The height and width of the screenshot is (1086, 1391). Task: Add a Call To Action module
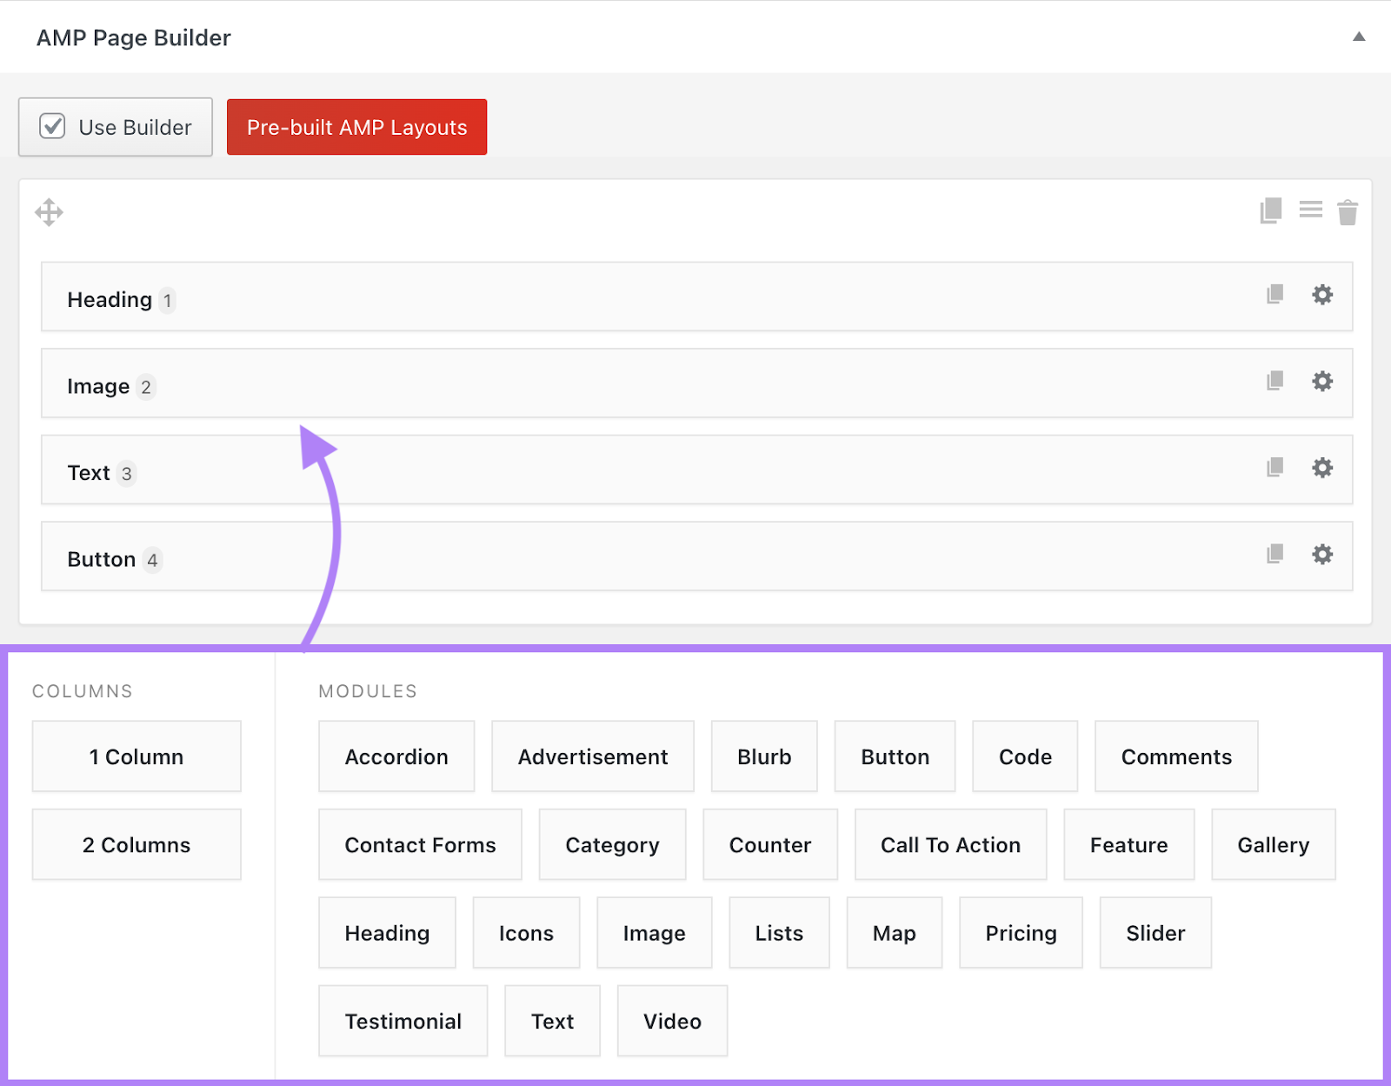(x=949, y=843)
